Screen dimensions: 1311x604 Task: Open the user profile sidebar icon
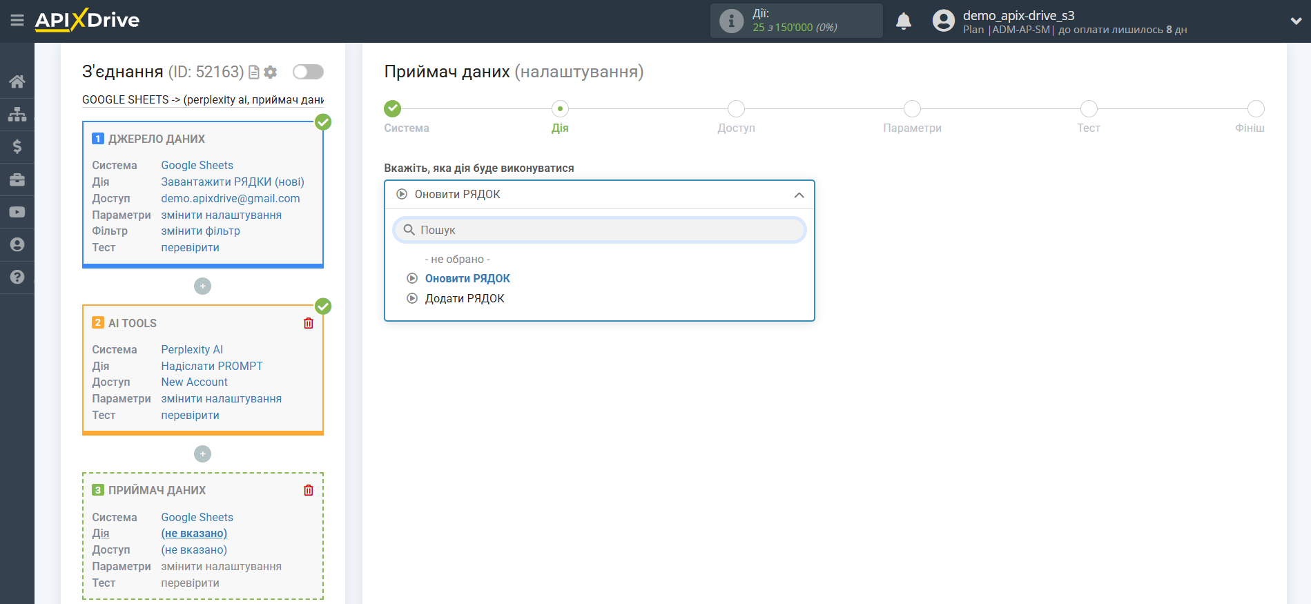point(17,244)
